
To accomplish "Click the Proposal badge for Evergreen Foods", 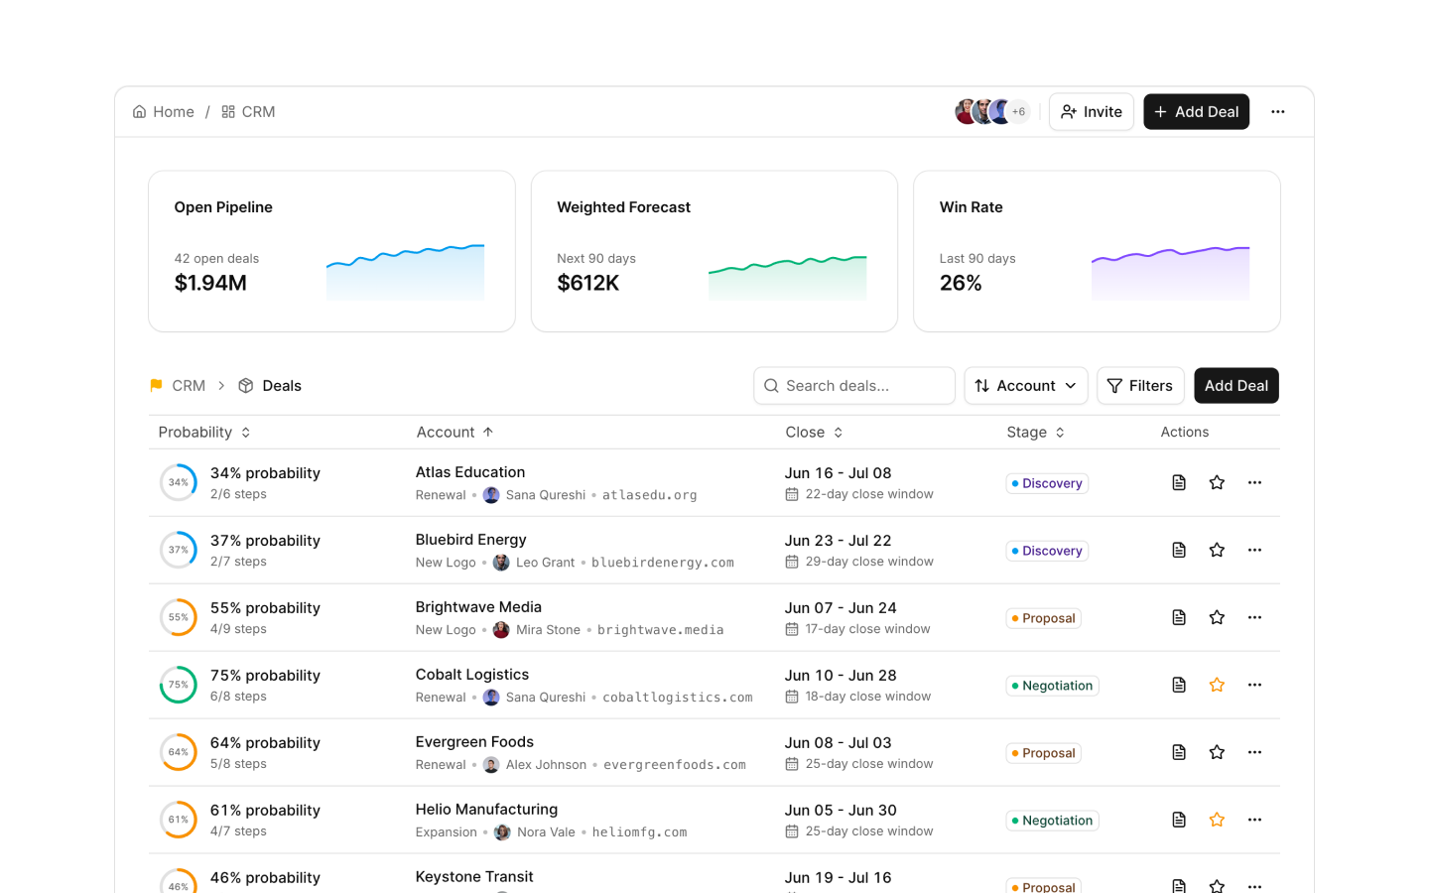I will [x=1043, y=753].
